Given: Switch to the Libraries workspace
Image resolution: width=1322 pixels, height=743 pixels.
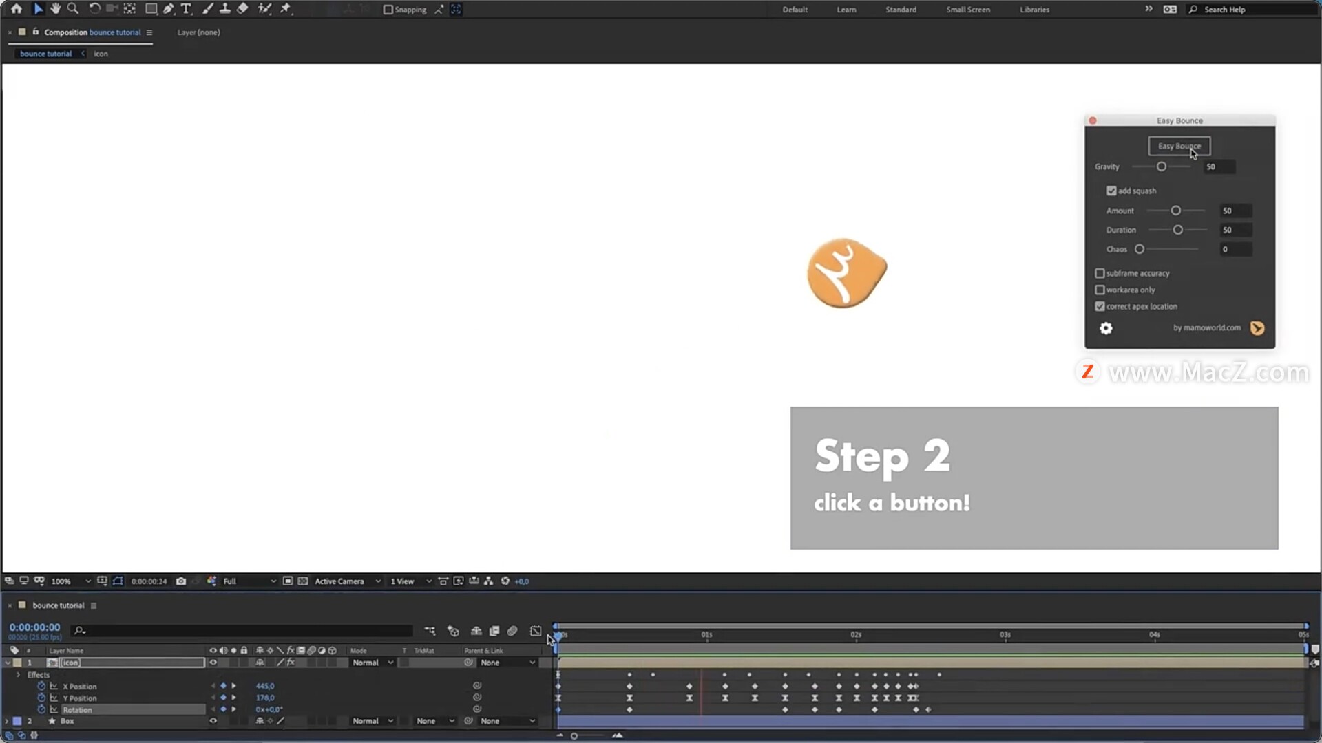Looking at the screenshot, I should point(1034,10).
